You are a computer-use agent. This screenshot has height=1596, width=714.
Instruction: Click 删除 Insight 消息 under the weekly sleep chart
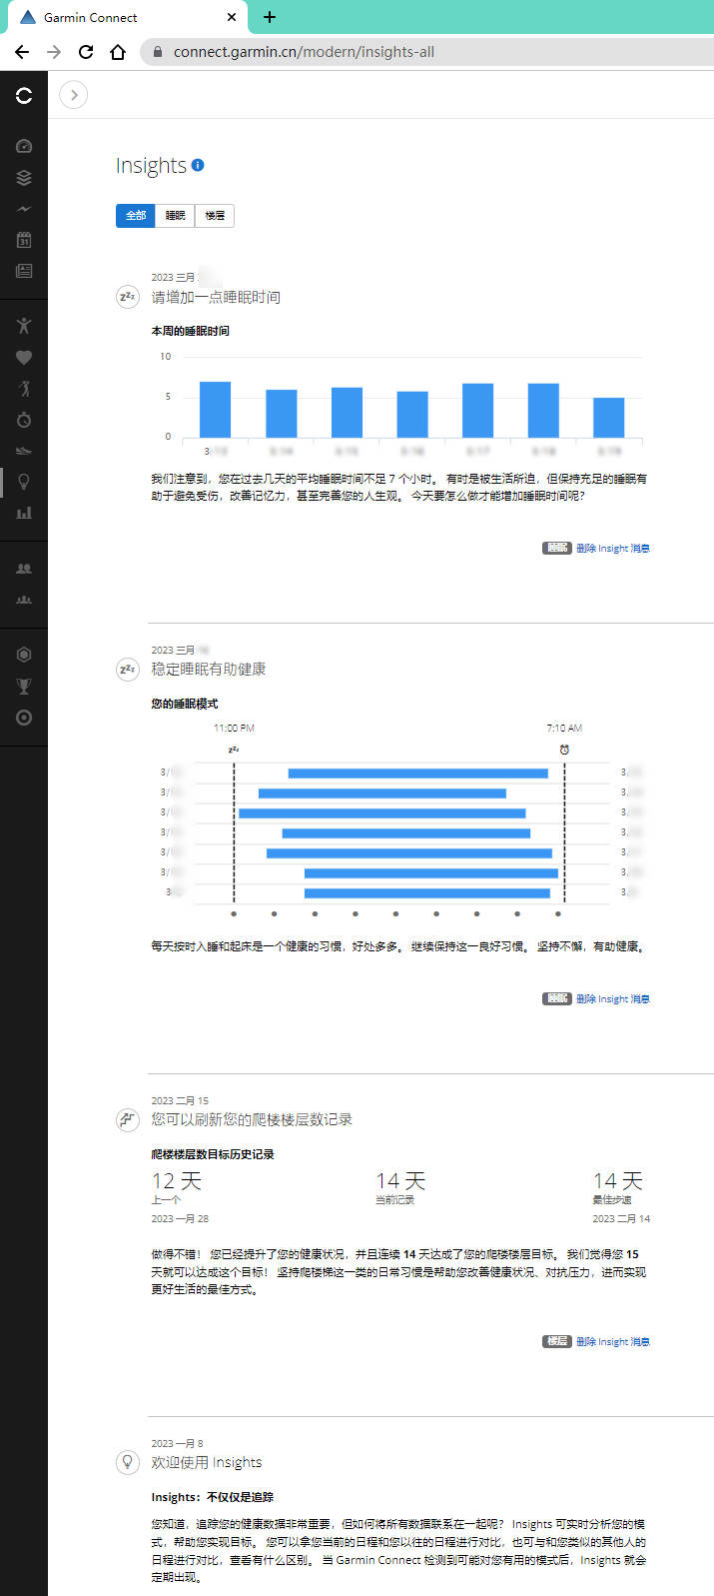point(612,549)
